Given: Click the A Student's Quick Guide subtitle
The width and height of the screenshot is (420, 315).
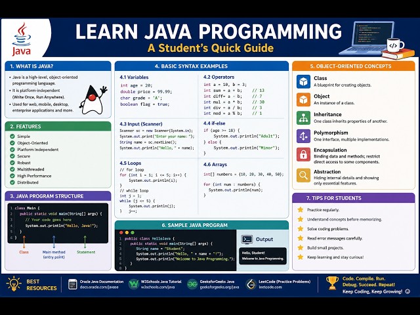Looking at the screenshot, I should pyautogui.click(x=211, y=48).
